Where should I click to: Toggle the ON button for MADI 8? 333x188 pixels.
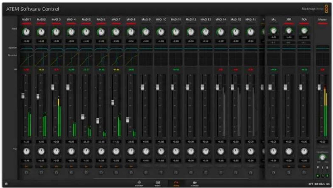[x=131, y=167]
